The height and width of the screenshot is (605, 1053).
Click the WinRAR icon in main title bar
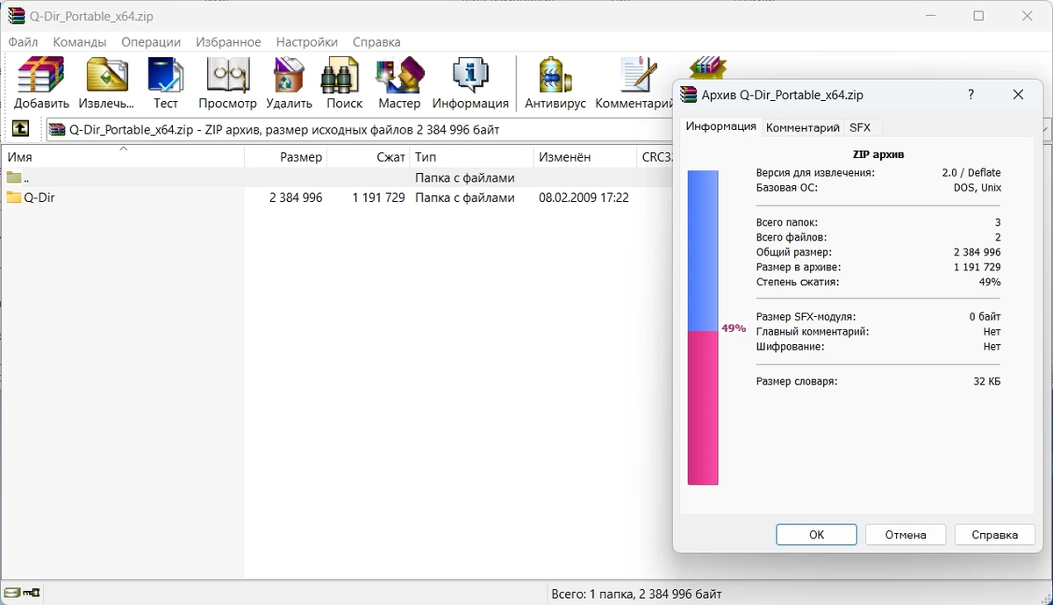16,16
